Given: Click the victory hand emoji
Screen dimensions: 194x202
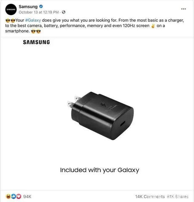Looking at the screenshot, I should 153,26.
